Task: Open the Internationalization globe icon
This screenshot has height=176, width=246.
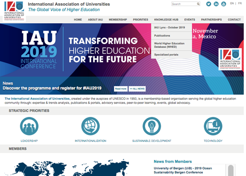Action: [x=90, y=126]
